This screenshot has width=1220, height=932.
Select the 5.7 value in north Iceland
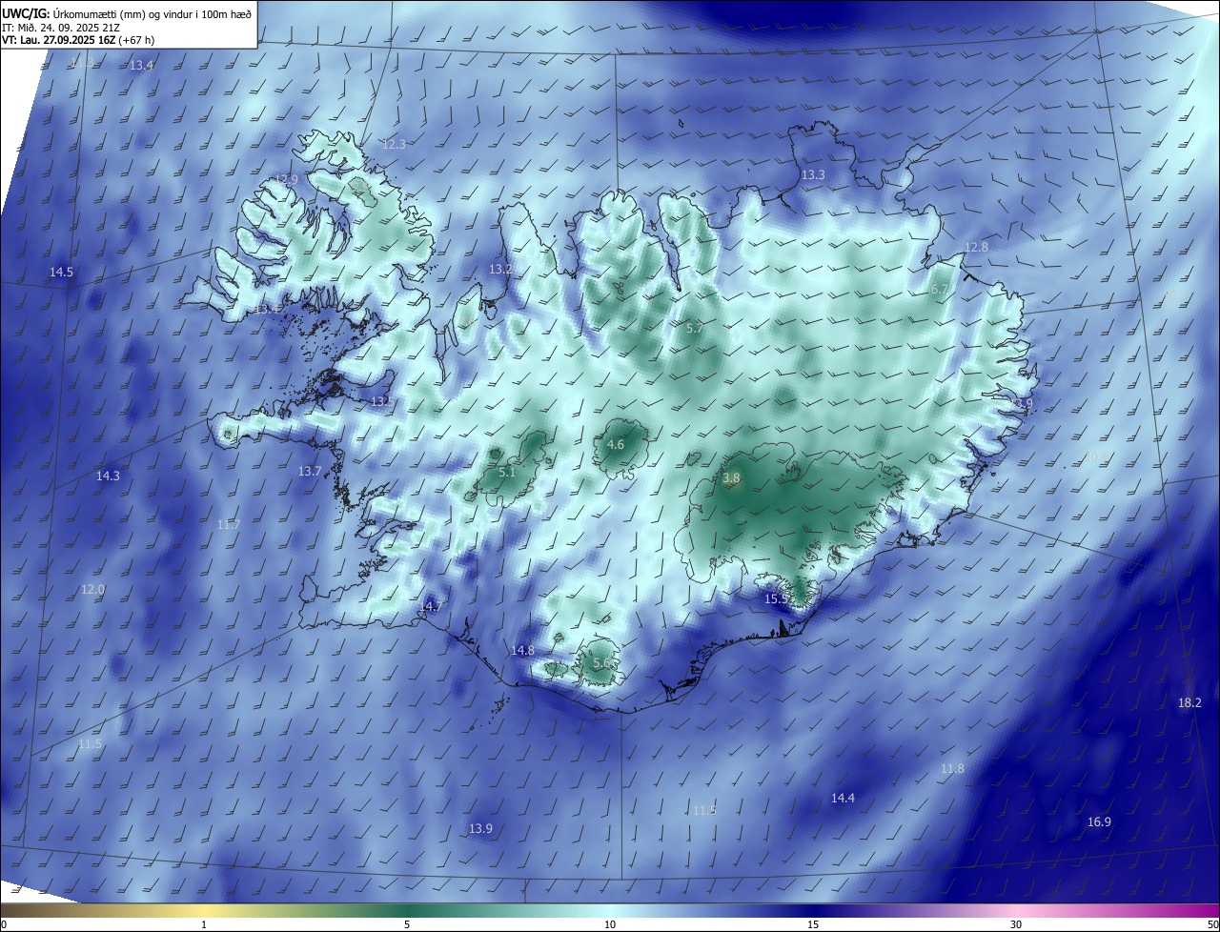pyautogui.click(x=695, y=328)
